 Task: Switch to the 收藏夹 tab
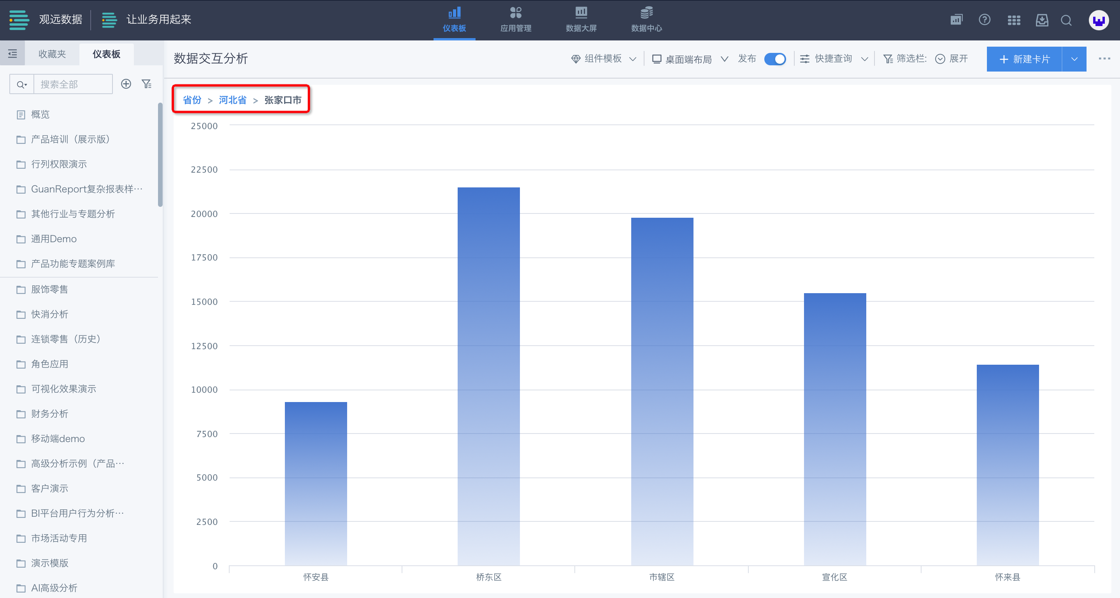click(x=52, y=54)
